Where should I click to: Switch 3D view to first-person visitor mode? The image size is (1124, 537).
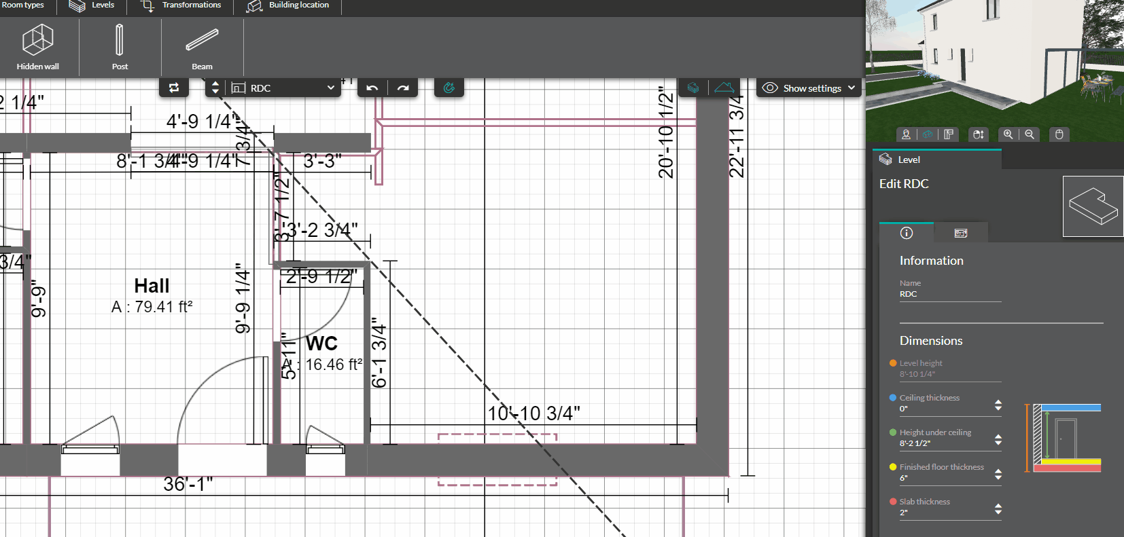tap(906, 134)
